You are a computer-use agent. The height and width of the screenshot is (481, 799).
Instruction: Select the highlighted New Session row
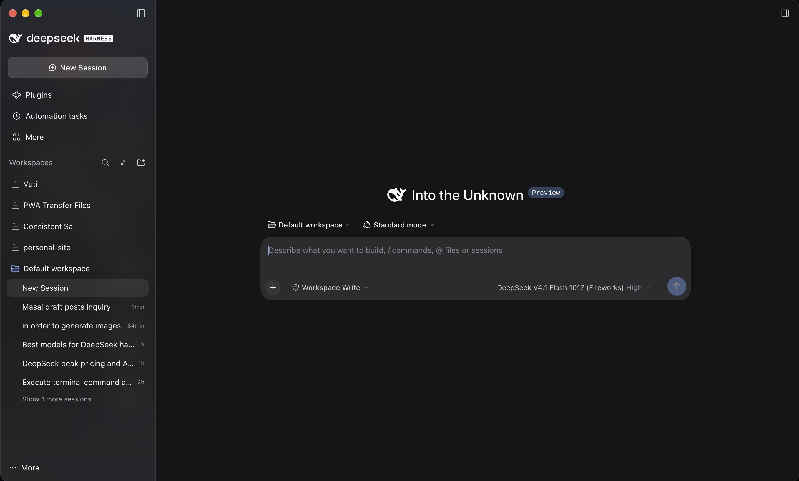[77, 288]
